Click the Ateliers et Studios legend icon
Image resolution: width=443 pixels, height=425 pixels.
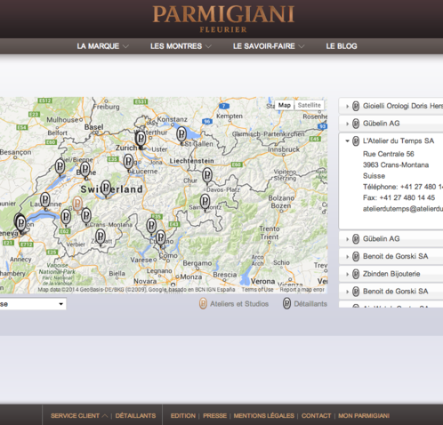pyautogui.click(x=203, y=303)
